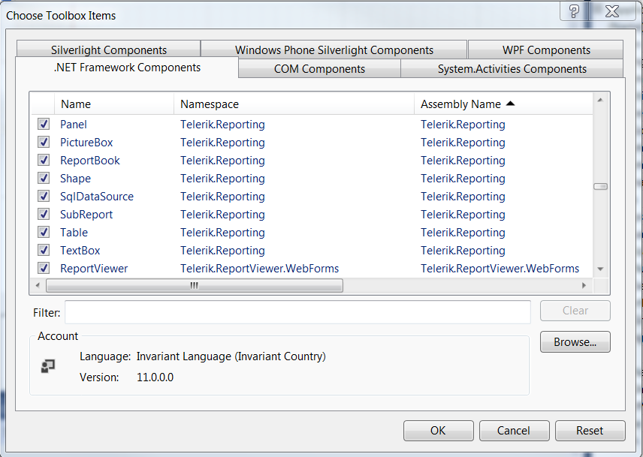Sort by the Namespace column header
643x457 pixels.
pyautogui.click(x=293, y=104)
